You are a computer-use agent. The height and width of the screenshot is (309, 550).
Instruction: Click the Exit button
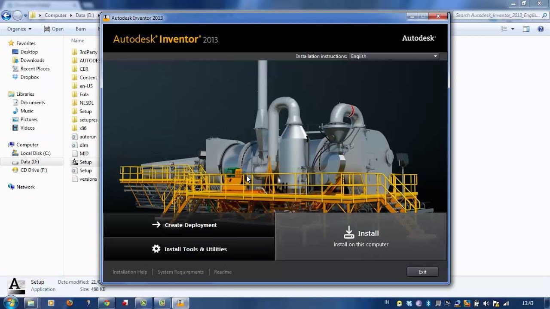(422, 272)
